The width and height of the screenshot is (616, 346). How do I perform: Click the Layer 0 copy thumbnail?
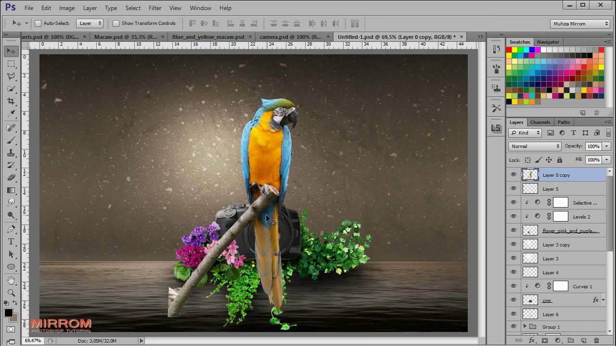530,175
